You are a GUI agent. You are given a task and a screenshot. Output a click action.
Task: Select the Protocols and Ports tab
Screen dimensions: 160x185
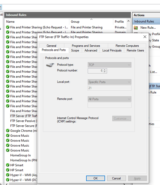(x=54, y=50)
